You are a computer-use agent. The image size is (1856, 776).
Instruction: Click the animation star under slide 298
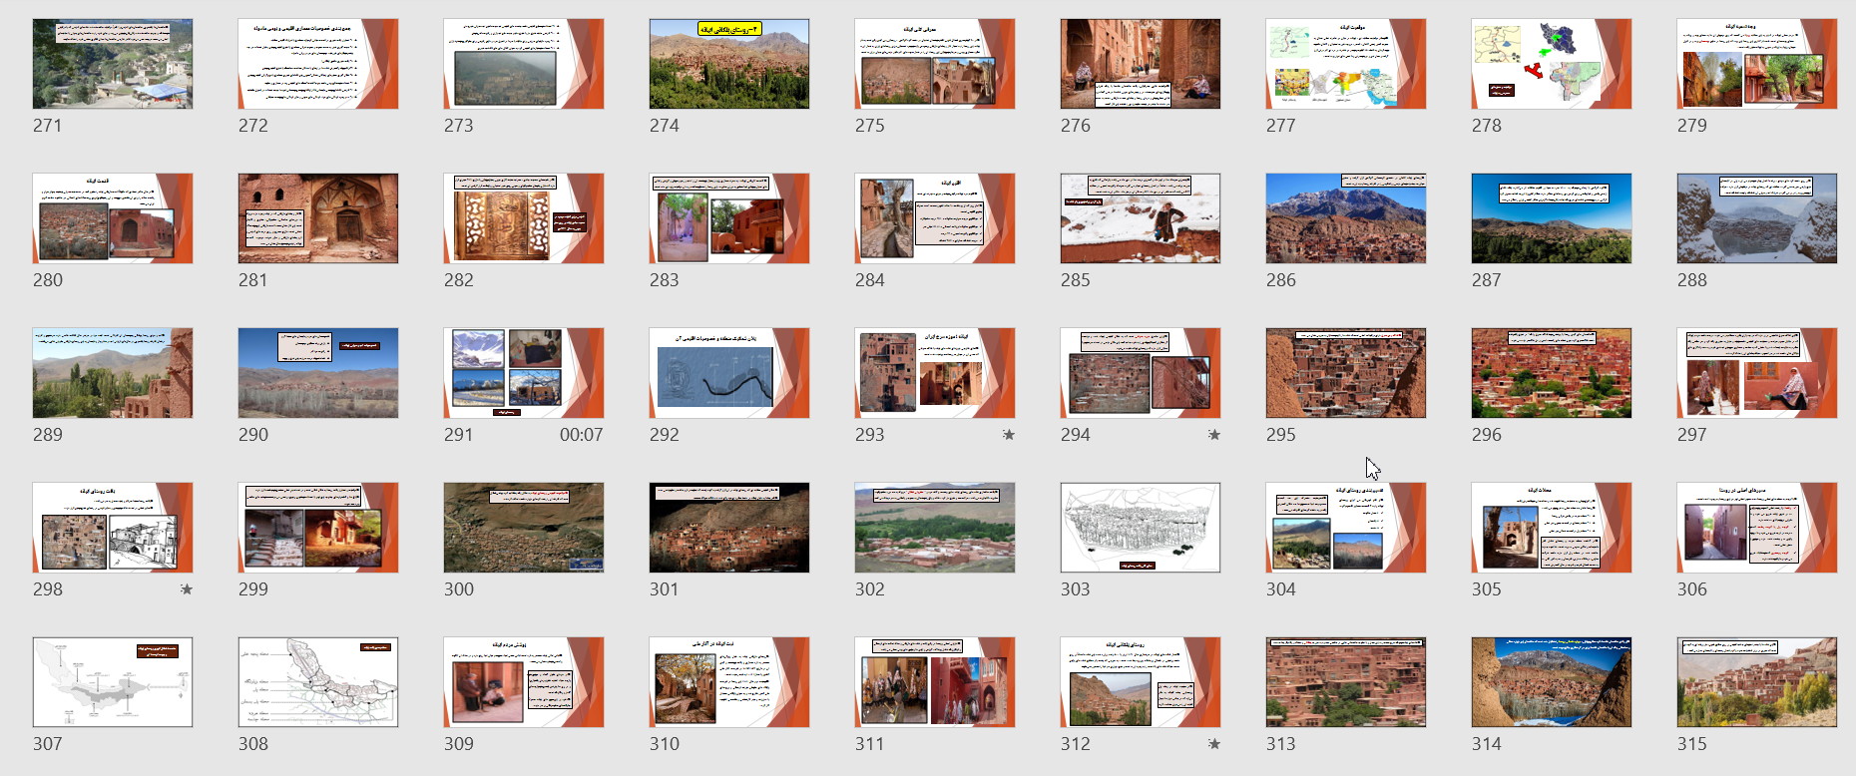point(186,589)
